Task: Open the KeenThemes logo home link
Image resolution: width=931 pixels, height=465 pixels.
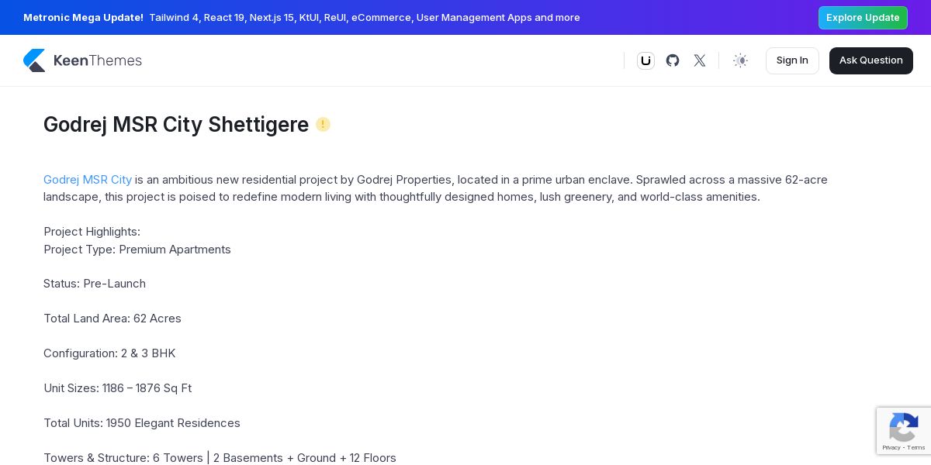Action: 82,60
